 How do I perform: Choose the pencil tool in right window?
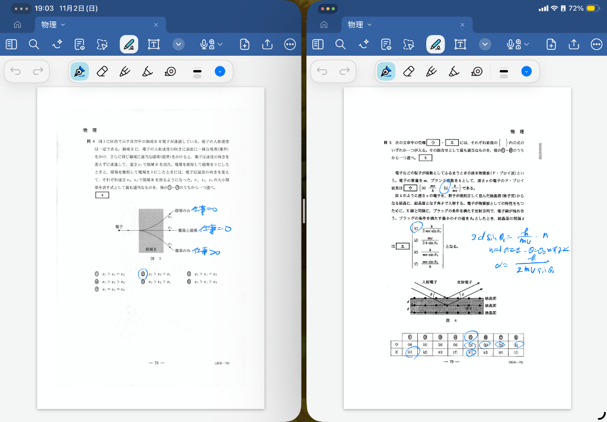pyautogui.click(x=431, y=72)
